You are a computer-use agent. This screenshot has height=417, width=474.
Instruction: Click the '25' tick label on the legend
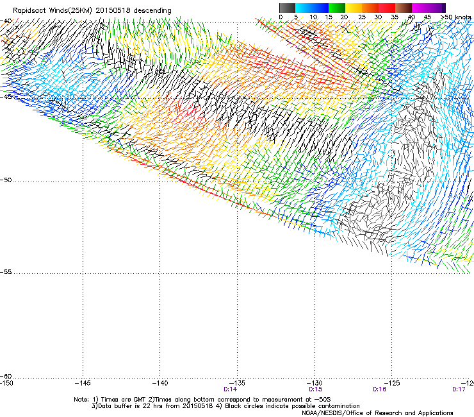point(361,17)
